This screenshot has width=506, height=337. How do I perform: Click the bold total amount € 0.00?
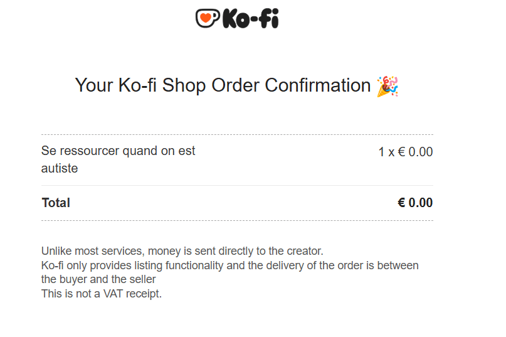click(415, 203)
